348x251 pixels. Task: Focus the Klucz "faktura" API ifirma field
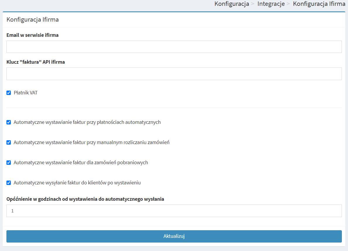tap(174, 74)
